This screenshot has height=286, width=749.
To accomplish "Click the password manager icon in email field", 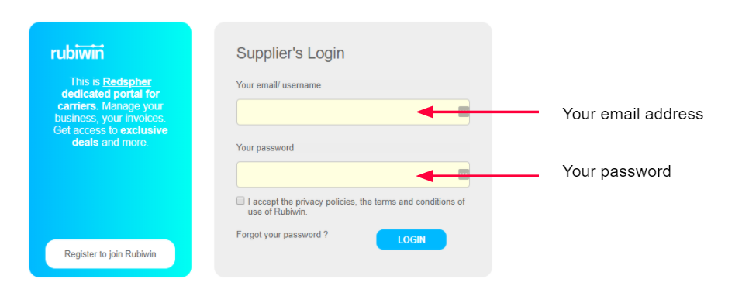I will coord(464,112).
